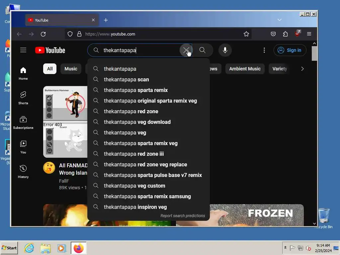This screenshot has height=255, width=340.
Task: Open Firefox extensions puzzle icon
Action: [285, 34]
